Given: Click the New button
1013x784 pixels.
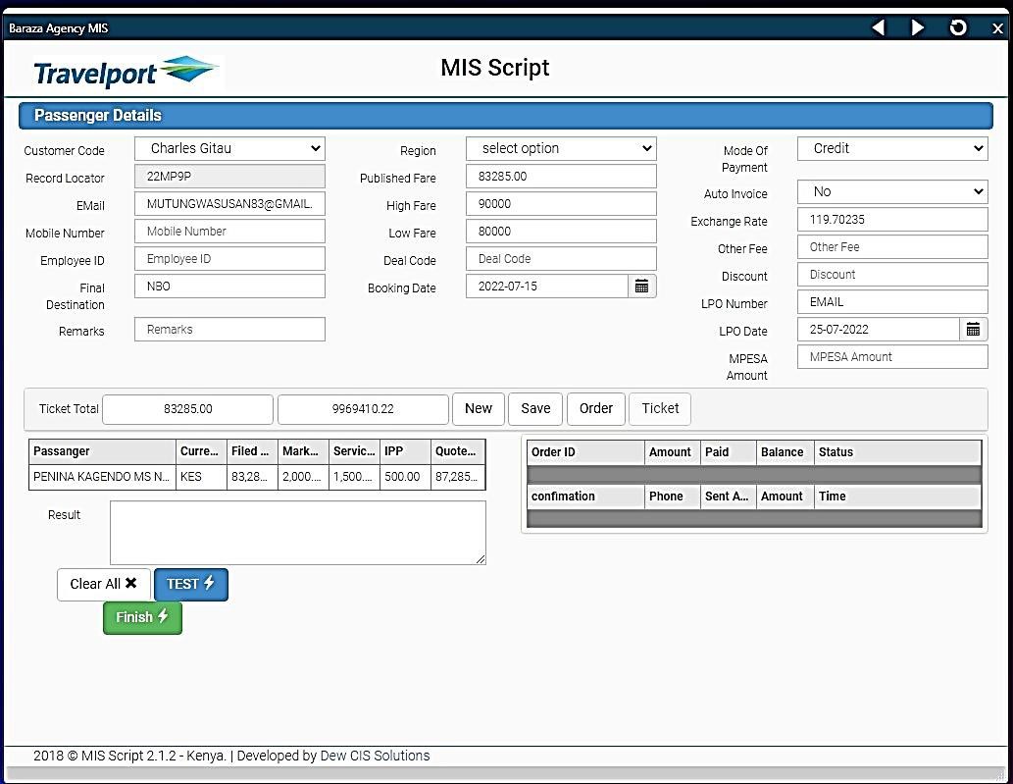Looking at the screenshot, I should (x=479, y=408).
